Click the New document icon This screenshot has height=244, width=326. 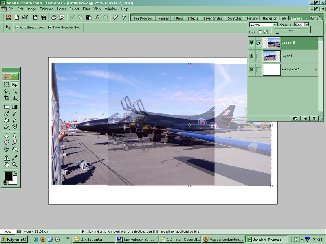click(17, 17)
